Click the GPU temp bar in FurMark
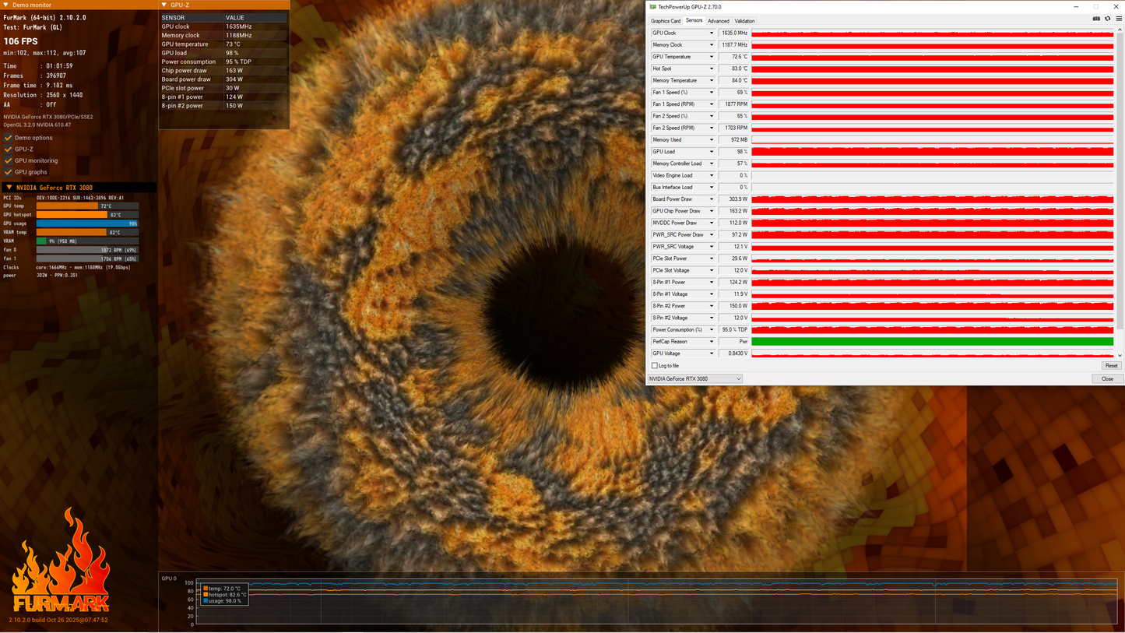This screenshot has height=633, width=1125. pos(87,206)
